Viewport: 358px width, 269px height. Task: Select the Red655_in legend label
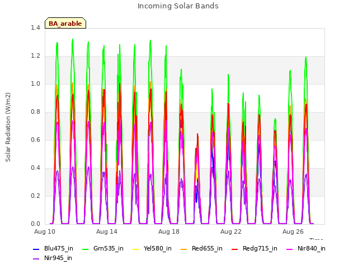(207, 249)
